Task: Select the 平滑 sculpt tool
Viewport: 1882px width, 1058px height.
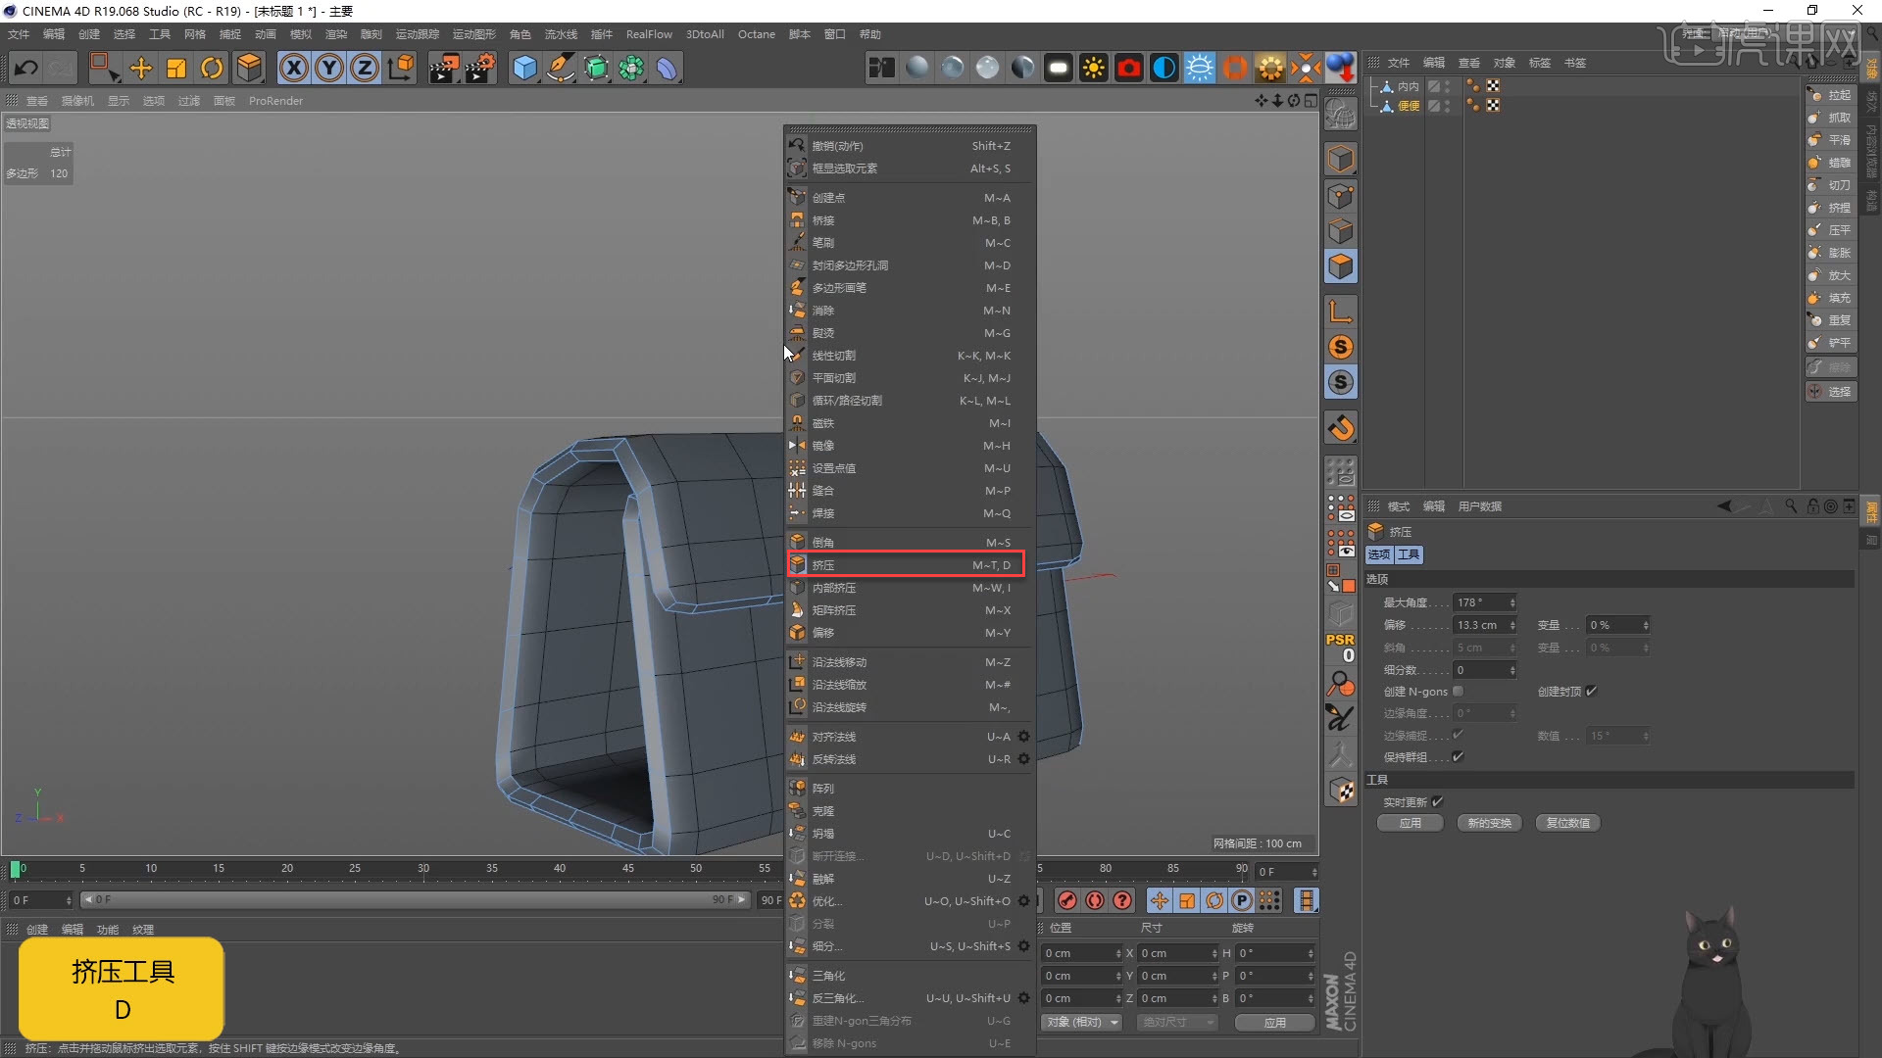Action: click(1833, 140)
